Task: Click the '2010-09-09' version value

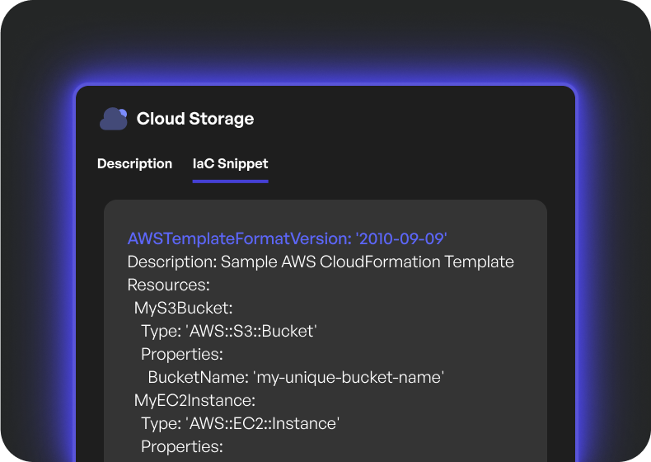Action: [x=401, y=238]
